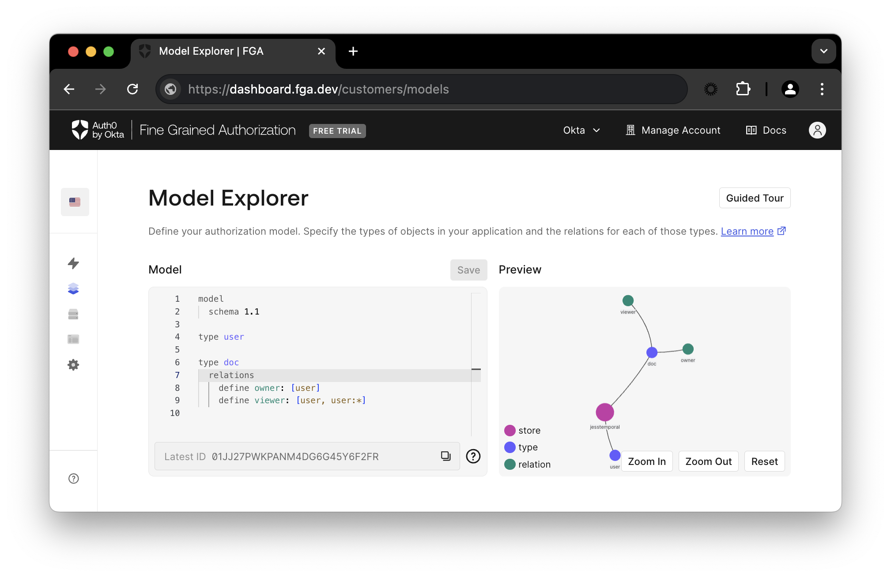Screen dimensions: 891x577
Task: Open the database drive sidebar icon
Action: pyautogui.click(x=73, y=314)
